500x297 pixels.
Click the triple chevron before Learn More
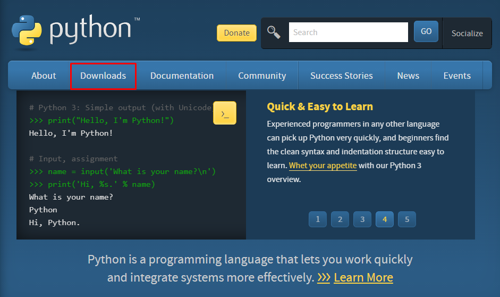pos(324,277)
